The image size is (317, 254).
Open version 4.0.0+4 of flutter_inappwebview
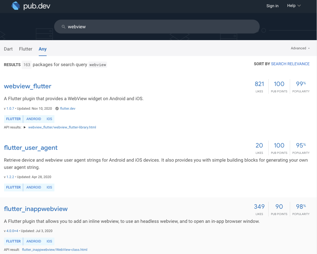coord(12,231)
